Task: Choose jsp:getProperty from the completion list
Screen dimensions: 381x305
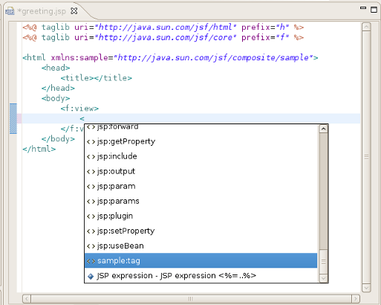Action: tap(201, 141)
